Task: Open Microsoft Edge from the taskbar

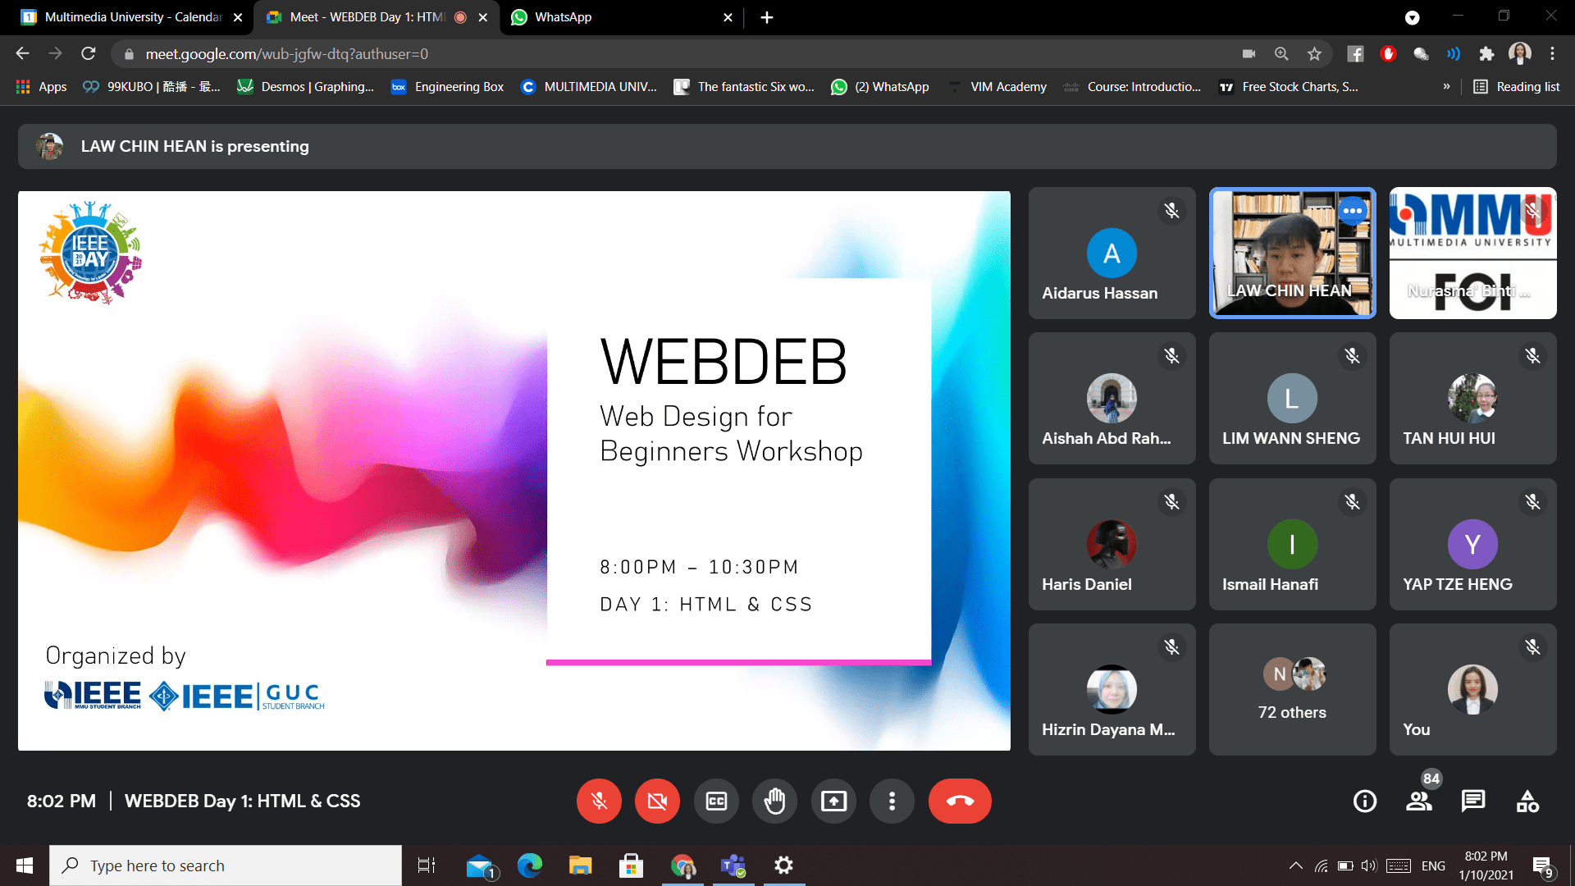Action: point(530,865)
